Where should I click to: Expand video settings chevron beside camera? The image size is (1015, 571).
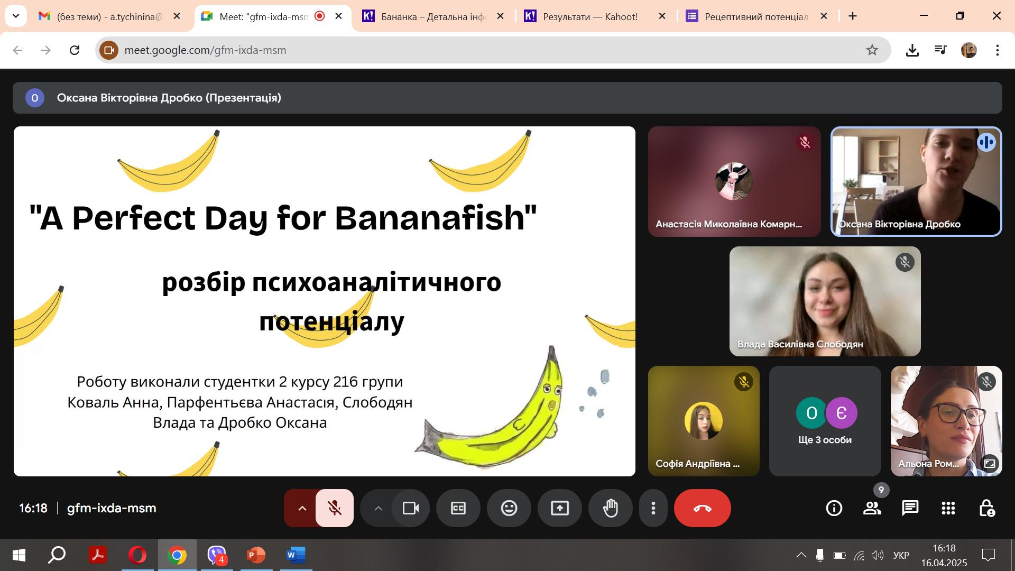(x=378, y=508)
